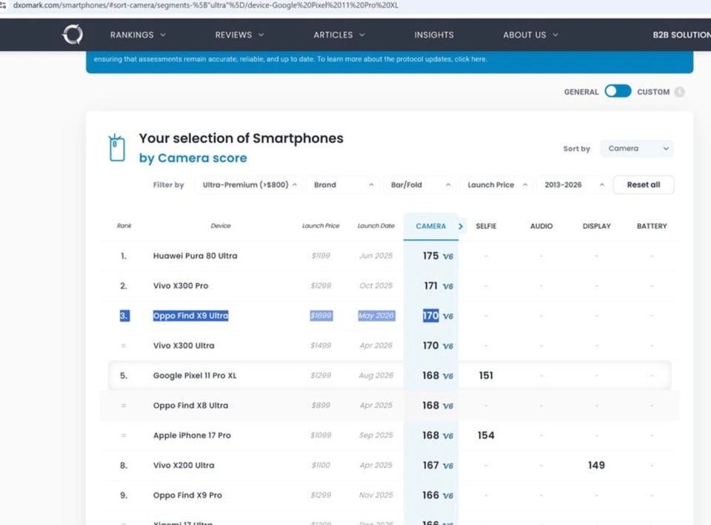The image size is (711, 525).
Task: Click the Aug 2026 launch date
Action: [376, 375]
